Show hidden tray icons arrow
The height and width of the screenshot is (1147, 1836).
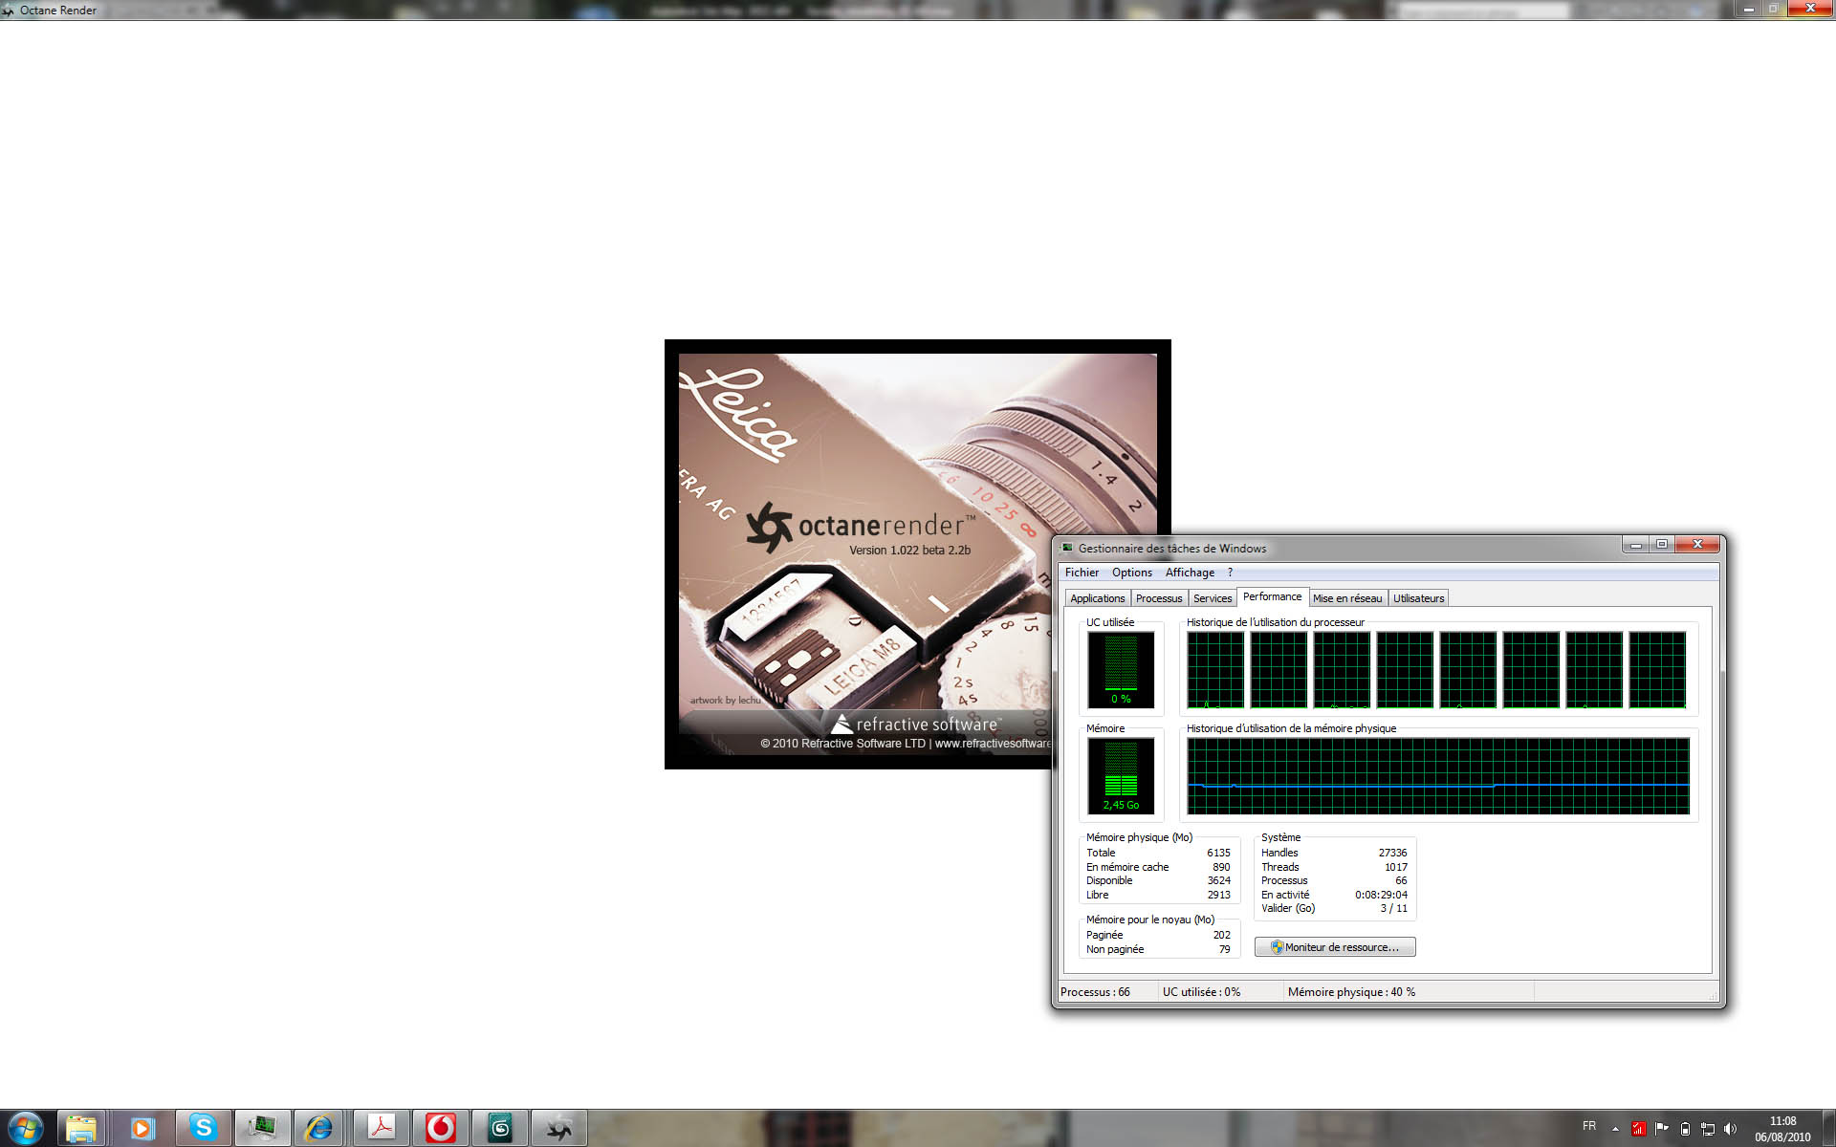(x=1615, y=1129)
